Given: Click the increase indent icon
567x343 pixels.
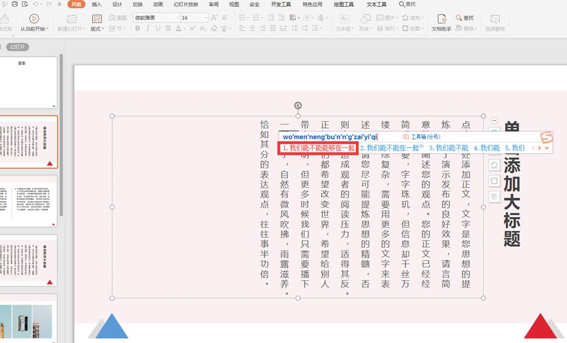Looking at the screenshot, I should point(281,18).
